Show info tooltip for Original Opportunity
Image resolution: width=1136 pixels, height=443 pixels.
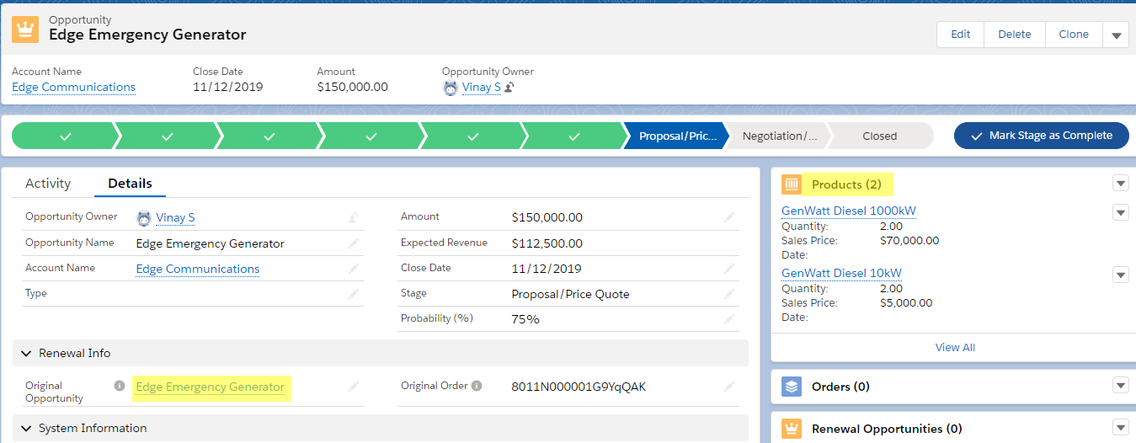pyautogui.click(x=120, y=386)
